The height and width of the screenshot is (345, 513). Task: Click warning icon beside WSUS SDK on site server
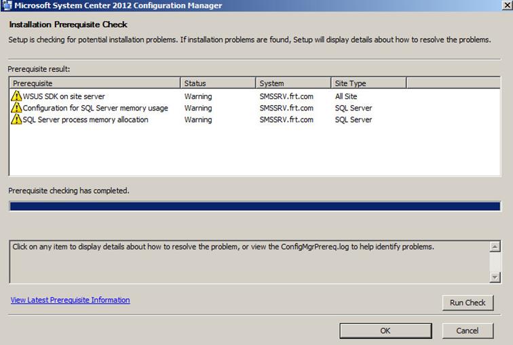pos(16,96)
